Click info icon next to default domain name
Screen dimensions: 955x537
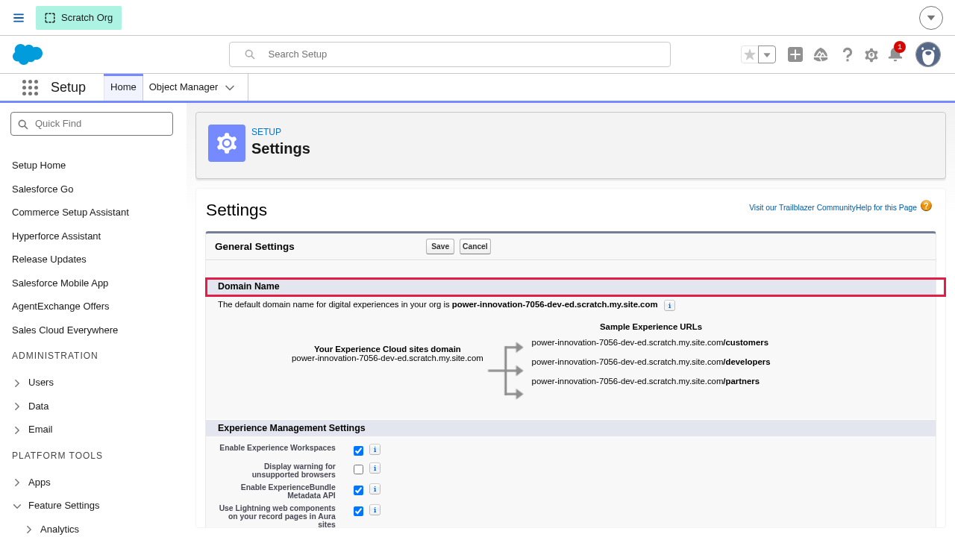[669, 306]
